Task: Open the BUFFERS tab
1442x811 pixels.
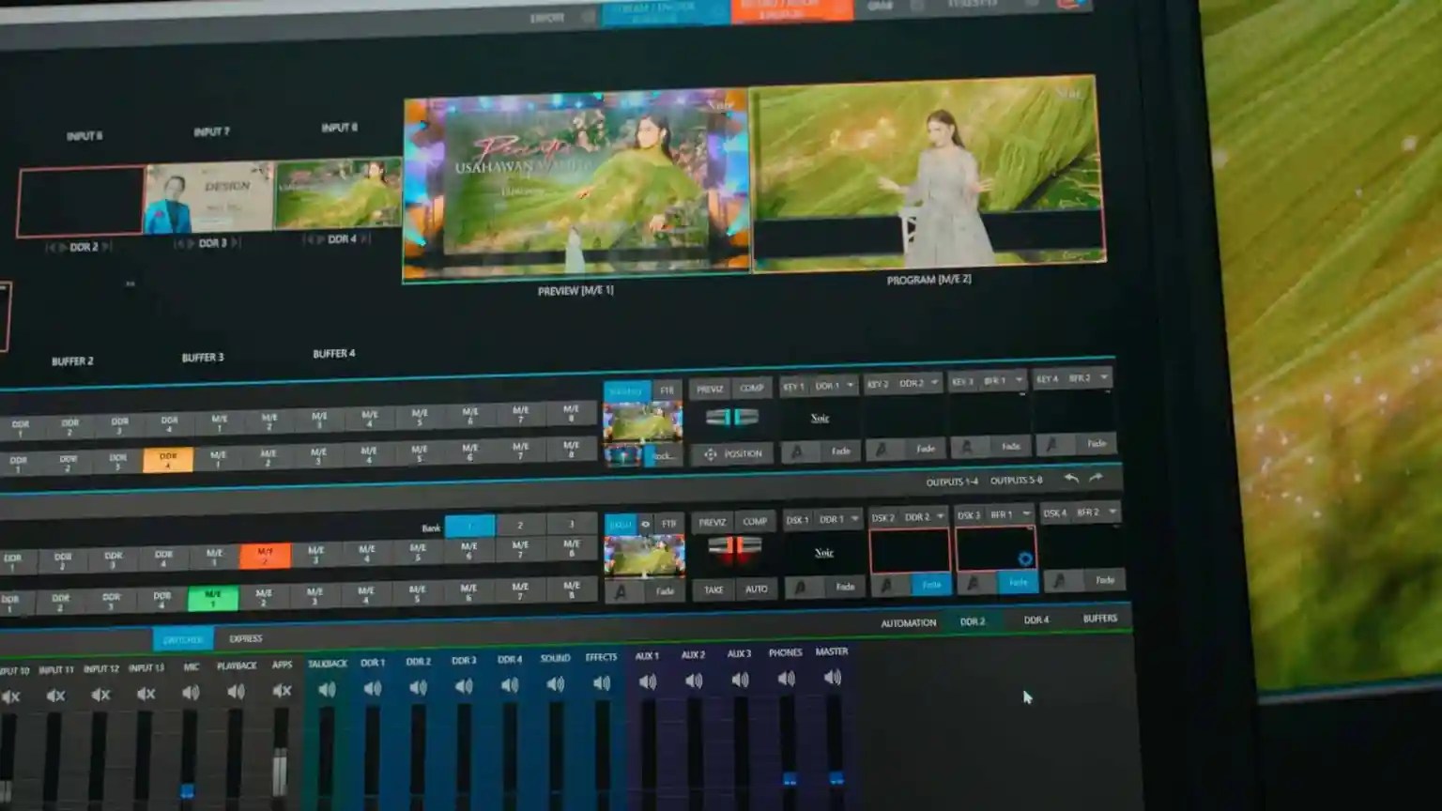Action: (1099, 619)
